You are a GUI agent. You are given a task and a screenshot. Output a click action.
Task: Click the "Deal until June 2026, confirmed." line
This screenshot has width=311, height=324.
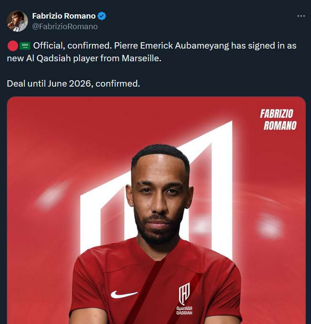(x=74, y=84)
